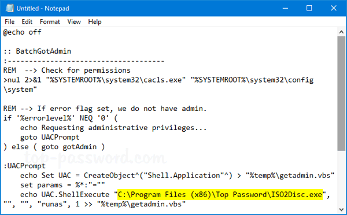The image size is (347, 215).
Task: Click the scrollbar up arrow
Action: tap(341, 32)
